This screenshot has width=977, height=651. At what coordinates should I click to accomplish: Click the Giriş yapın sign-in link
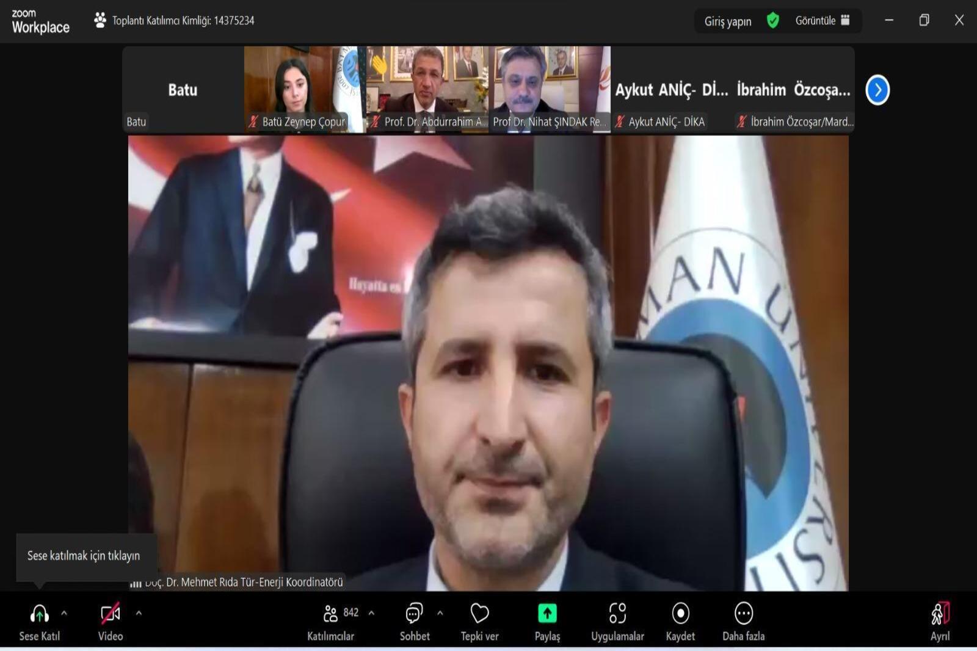click(728, 21)
